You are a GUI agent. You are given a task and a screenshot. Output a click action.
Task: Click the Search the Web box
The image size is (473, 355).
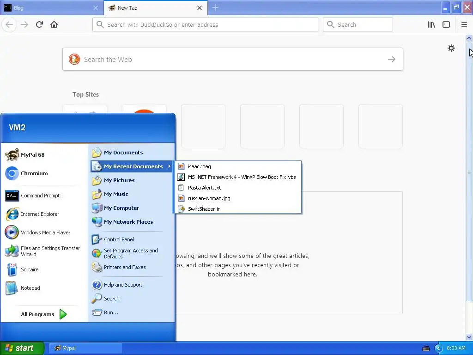coord(233,59)
